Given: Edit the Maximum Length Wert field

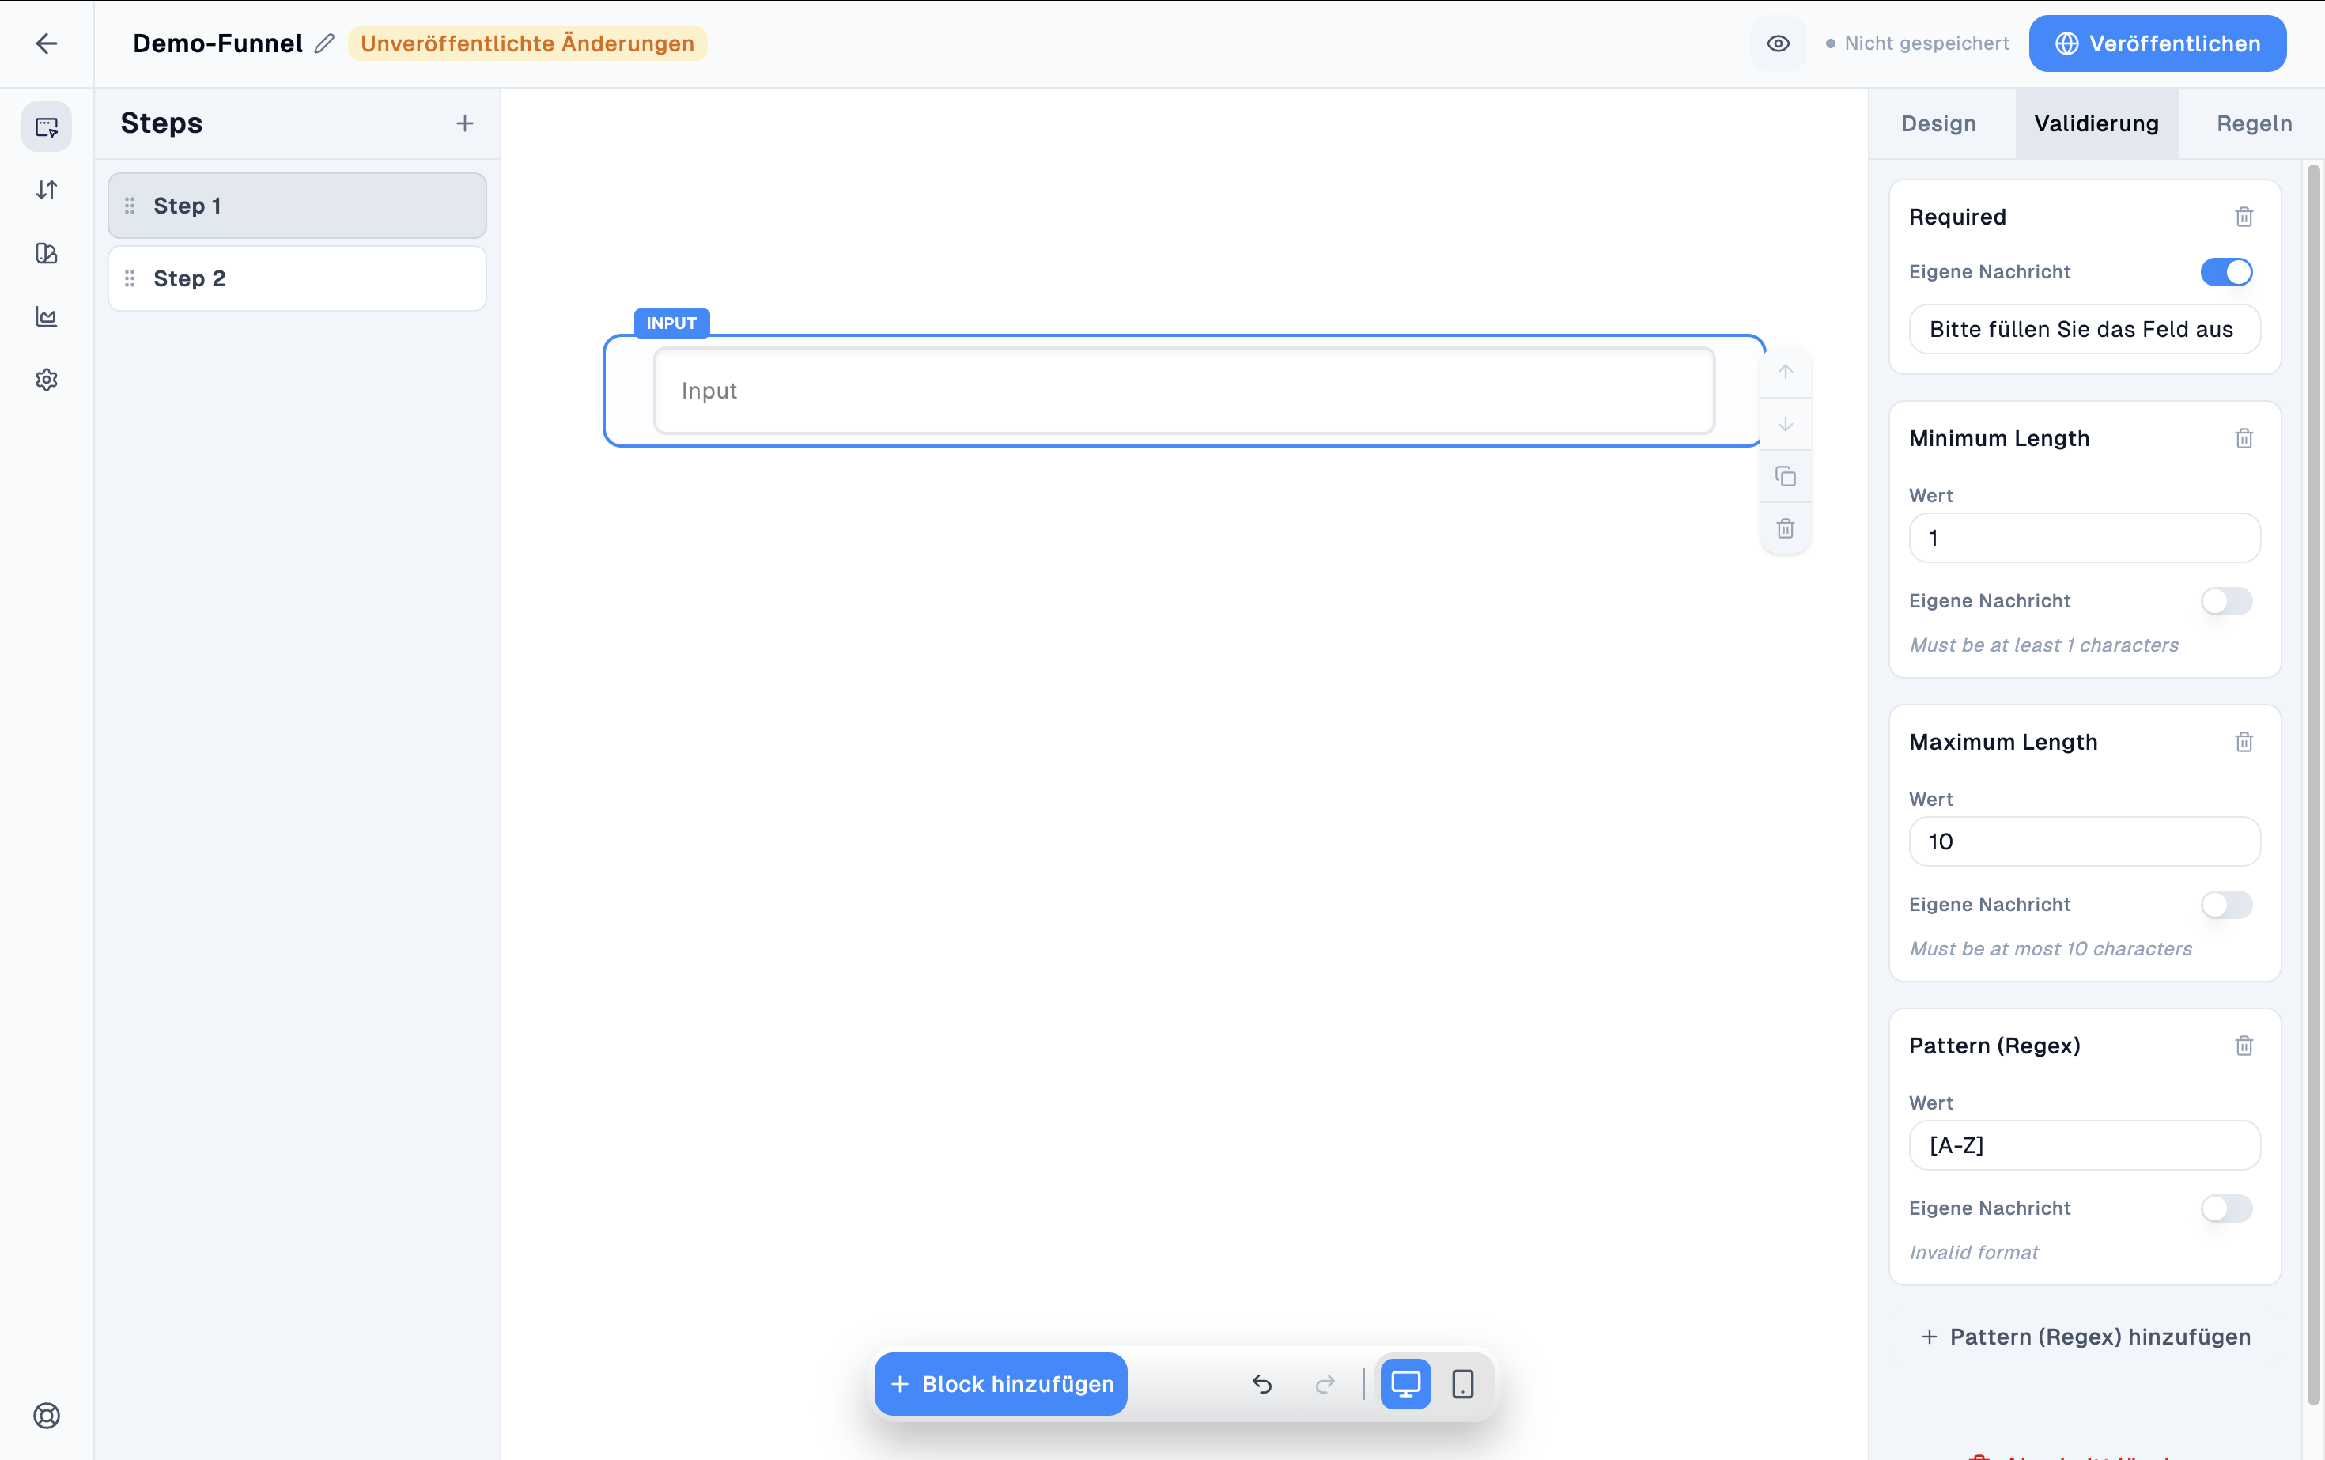Looking at the screenshot, I should [x=2085, y=842].
